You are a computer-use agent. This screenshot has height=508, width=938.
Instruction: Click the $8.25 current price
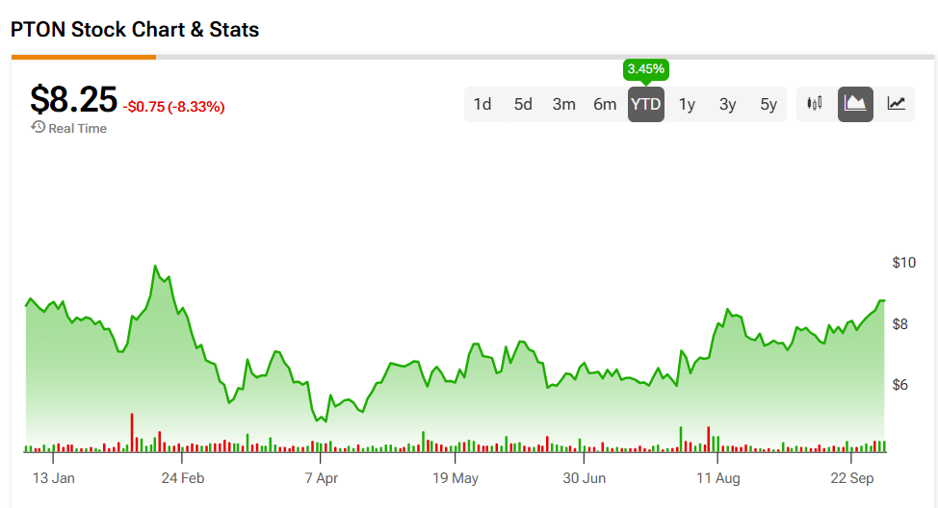tap(73, 100)
